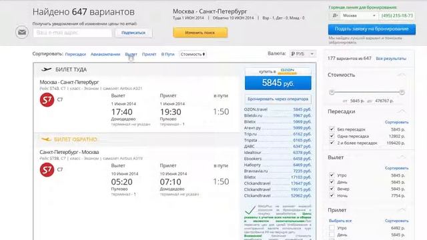Click the hotline phone number (495) 215-18-73
This screenshot has width=427, height=240.
[397, 16]
